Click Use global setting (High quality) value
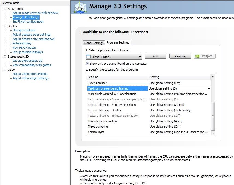The image size is (234, 185). 171,110
